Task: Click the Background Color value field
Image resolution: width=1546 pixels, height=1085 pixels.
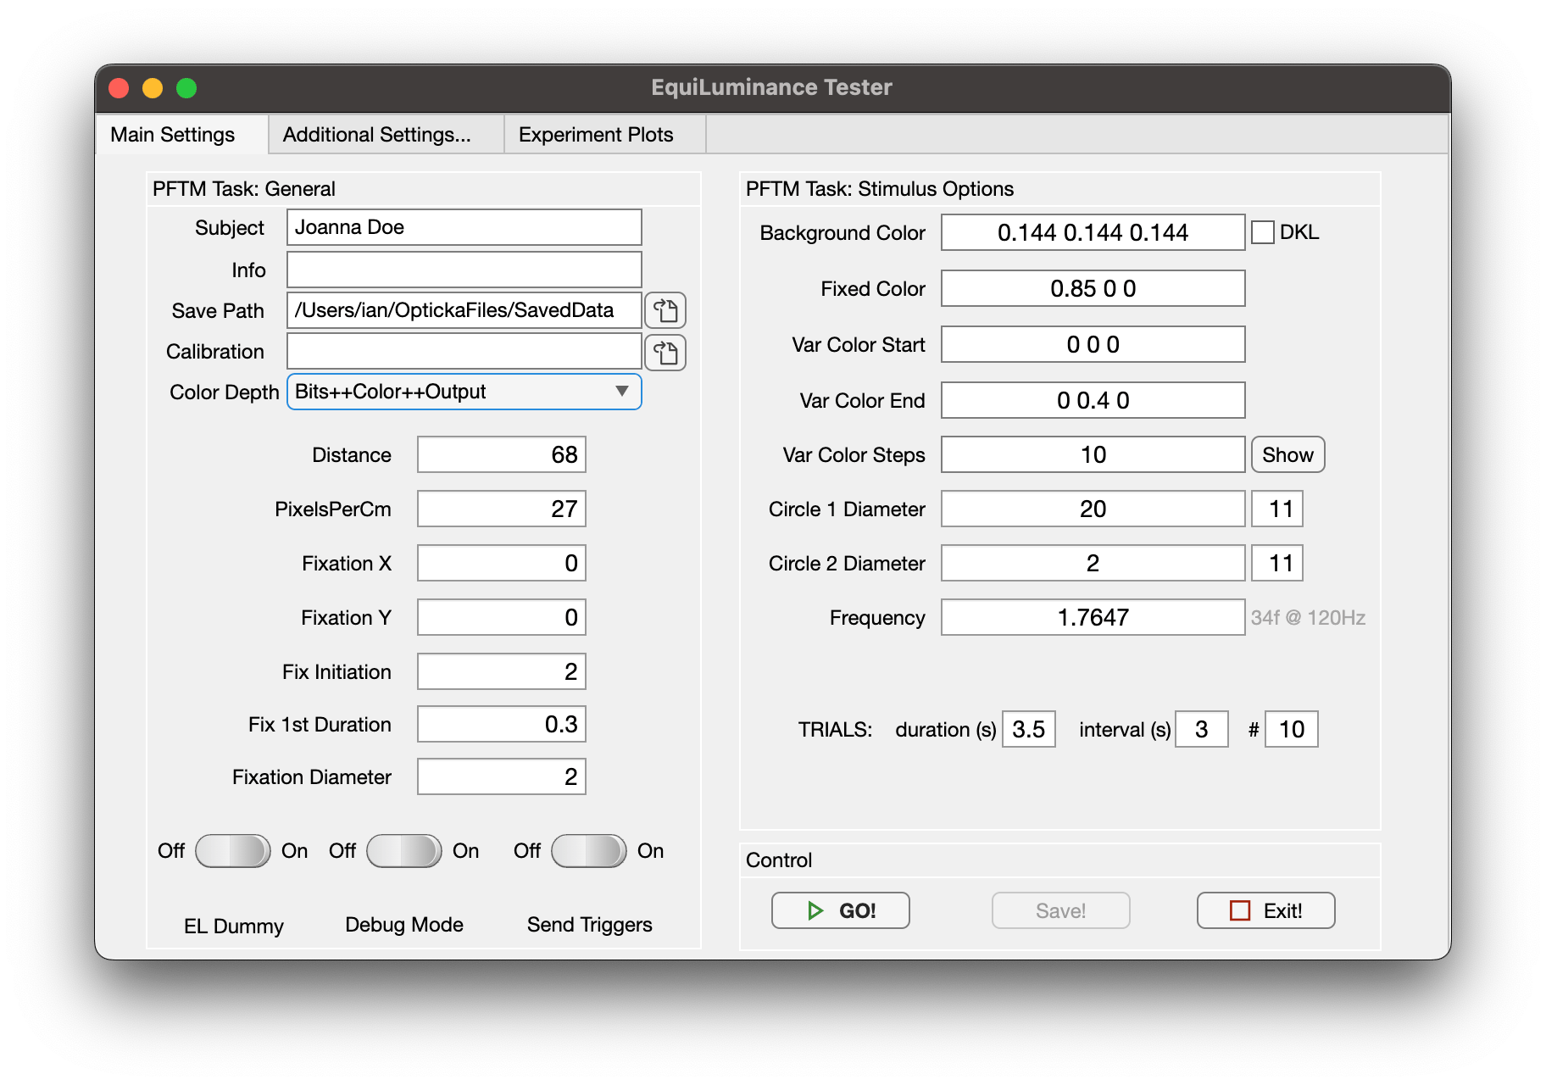Action: click(x=1093, y=232)
